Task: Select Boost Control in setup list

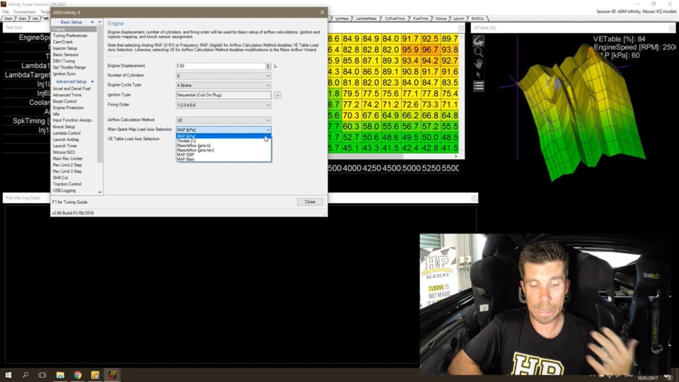Action: coord(64,101)
